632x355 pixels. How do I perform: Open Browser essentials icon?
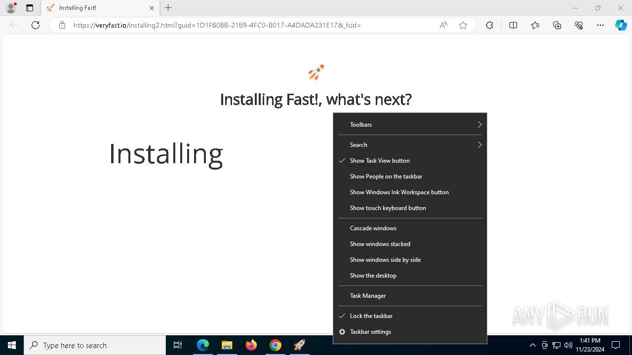pyautogui.click(x=579, y=25)
